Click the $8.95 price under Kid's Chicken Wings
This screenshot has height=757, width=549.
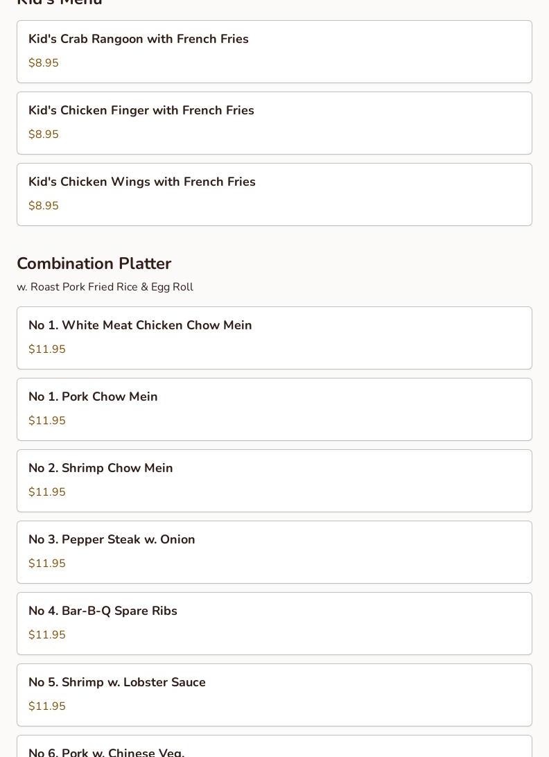pos(44,206)
